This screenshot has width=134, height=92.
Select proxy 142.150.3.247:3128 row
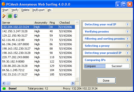tap(38, 31)
